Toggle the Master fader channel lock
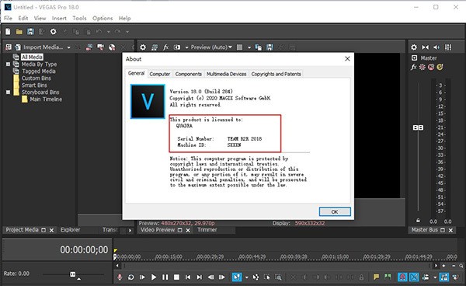This screenshot has width=466, height=286. point(418,221)
